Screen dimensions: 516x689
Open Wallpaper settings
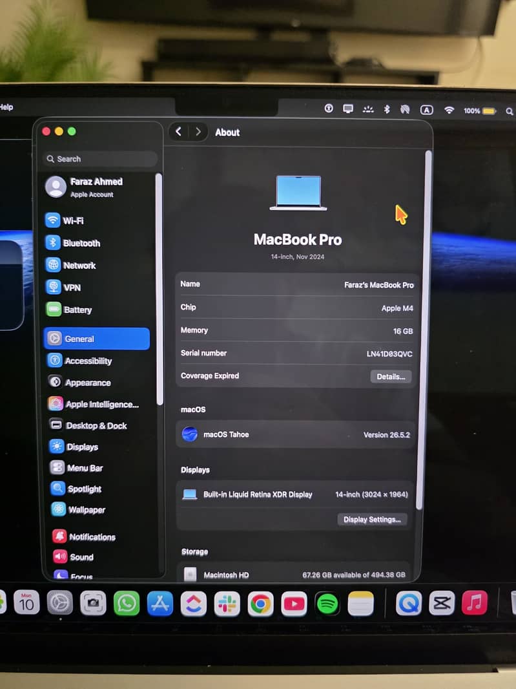click(78, 510)
